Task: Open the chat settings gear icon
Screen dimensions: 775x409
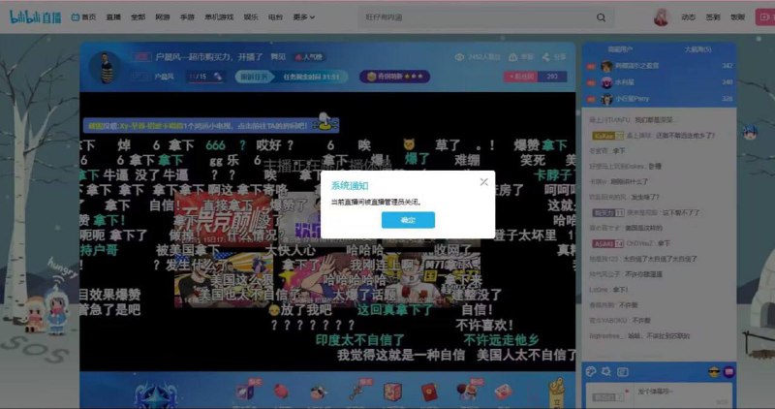Action: click(606, 371)
